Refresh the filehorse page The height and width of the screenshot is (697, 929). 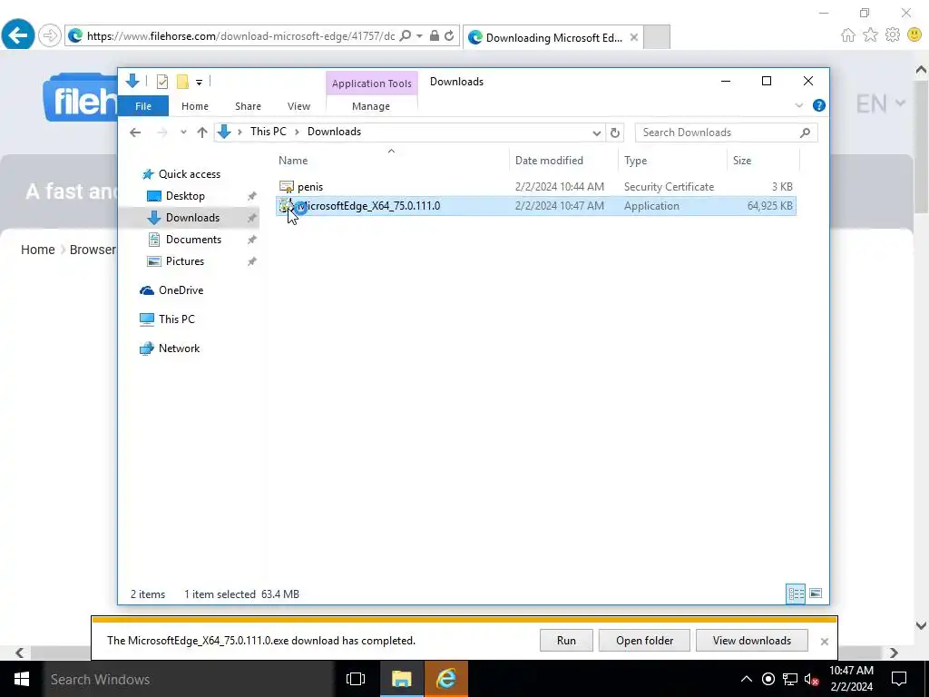[x=449, y=36]
